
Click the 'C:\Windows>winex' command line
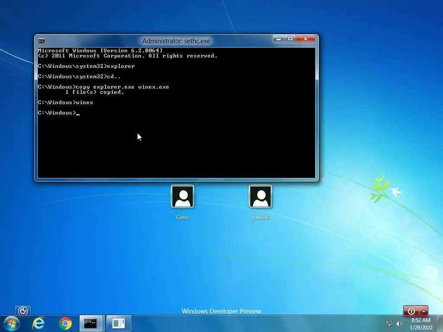pyautogui.click(x=66, y=102)
